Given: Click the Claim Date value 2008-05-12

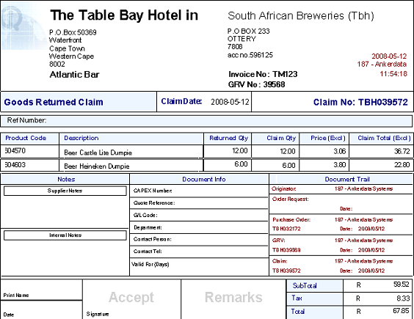Looking at the screenshot, I should coord(230,102).
